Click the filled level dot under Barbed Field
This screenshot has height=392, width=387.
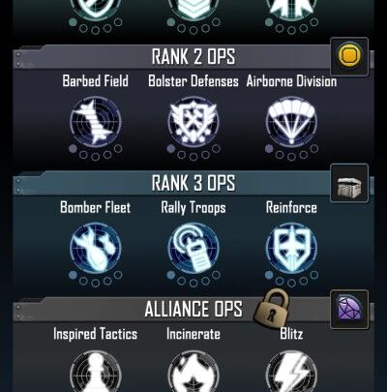pos(74,148)
